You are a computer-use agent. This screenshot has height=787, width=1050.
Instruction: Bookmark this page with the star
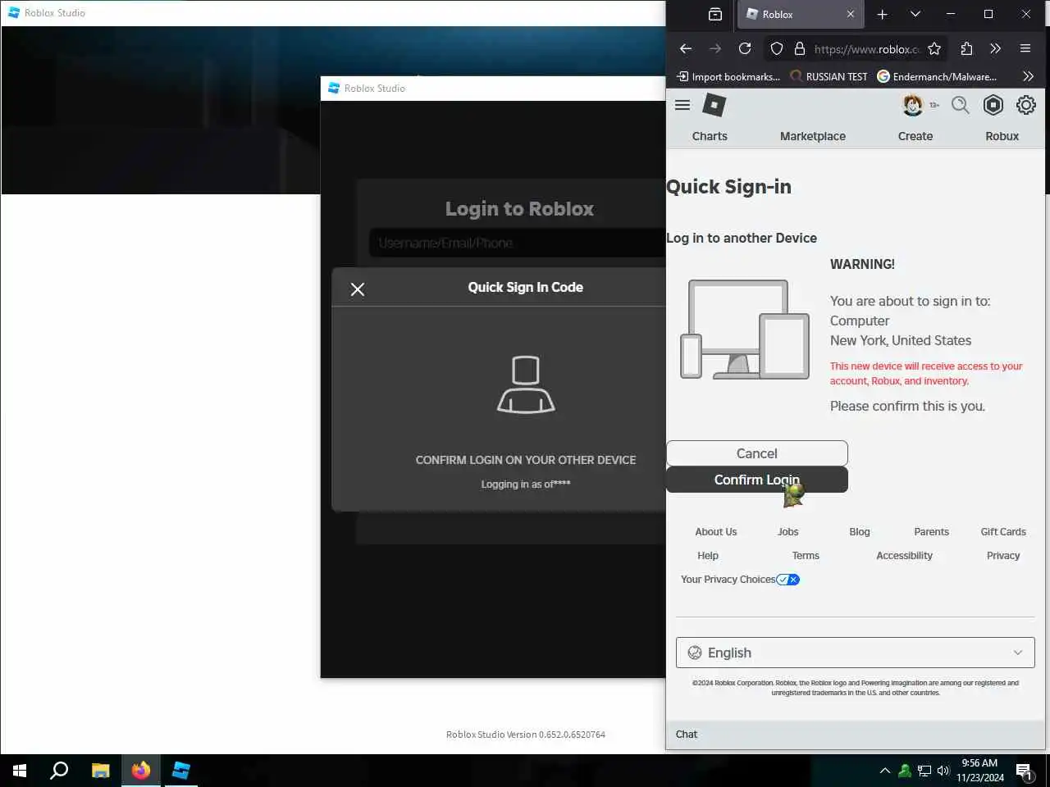tap(934, 49)
